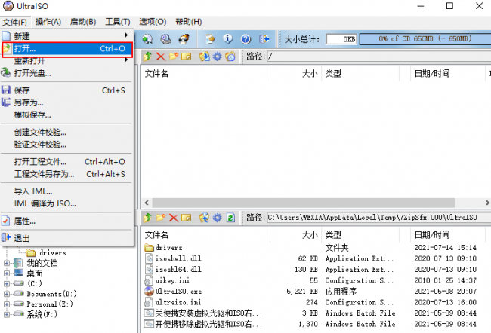Click gear settings icon in ISO pane toolbar

[218, 57]
